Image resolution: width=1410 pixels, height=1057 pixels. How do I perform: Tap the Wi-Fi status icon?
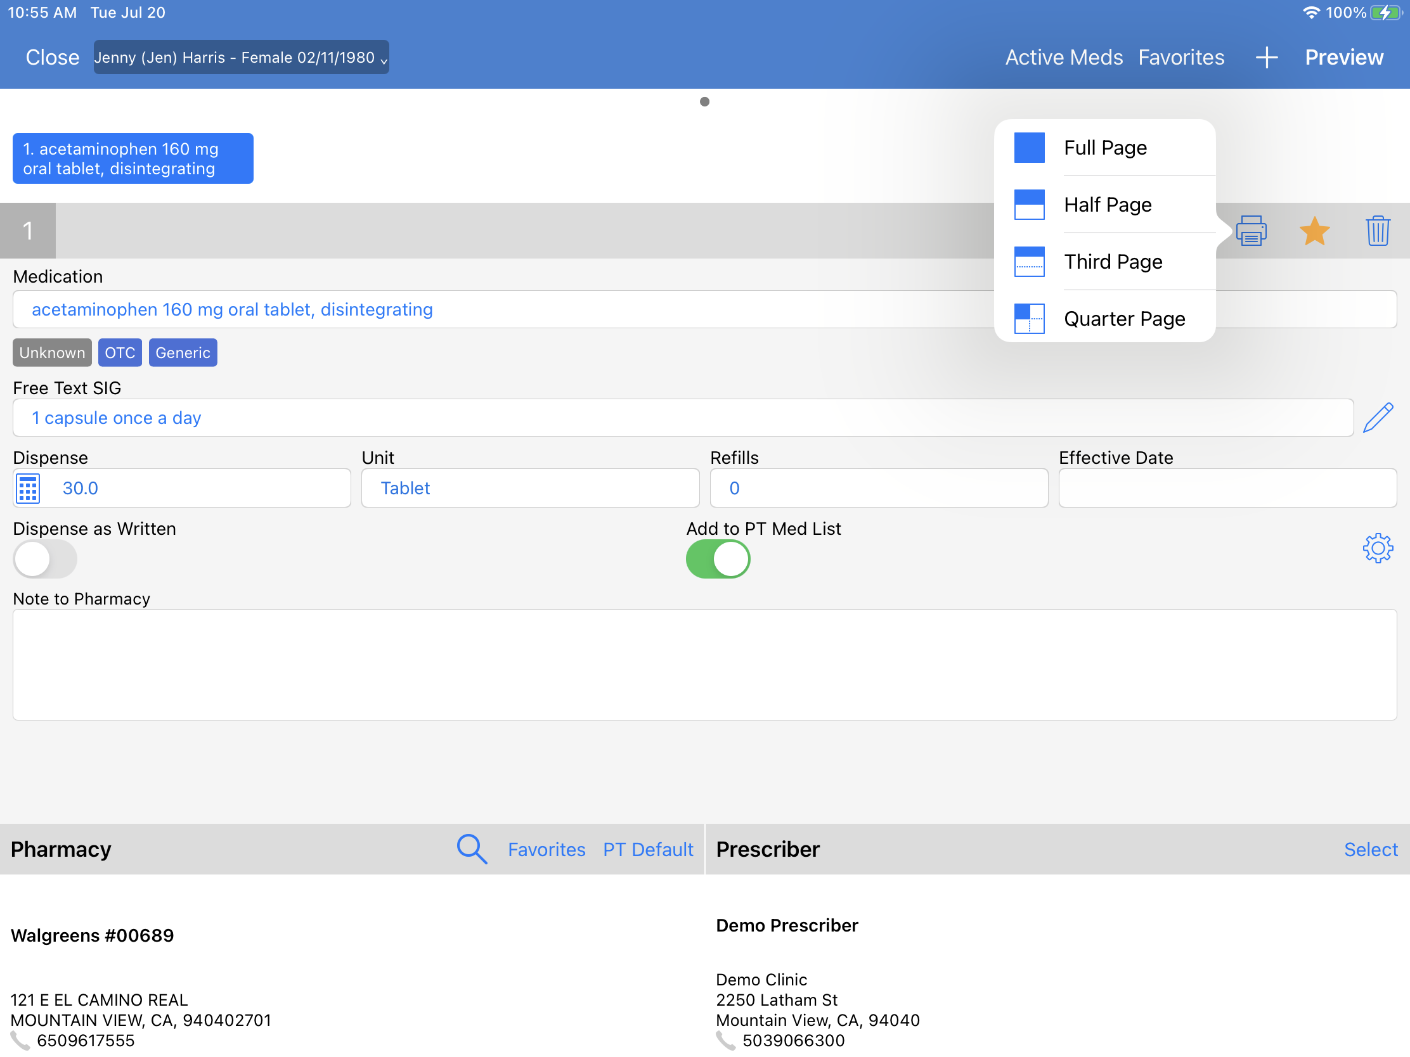(x=1310, y=13)
